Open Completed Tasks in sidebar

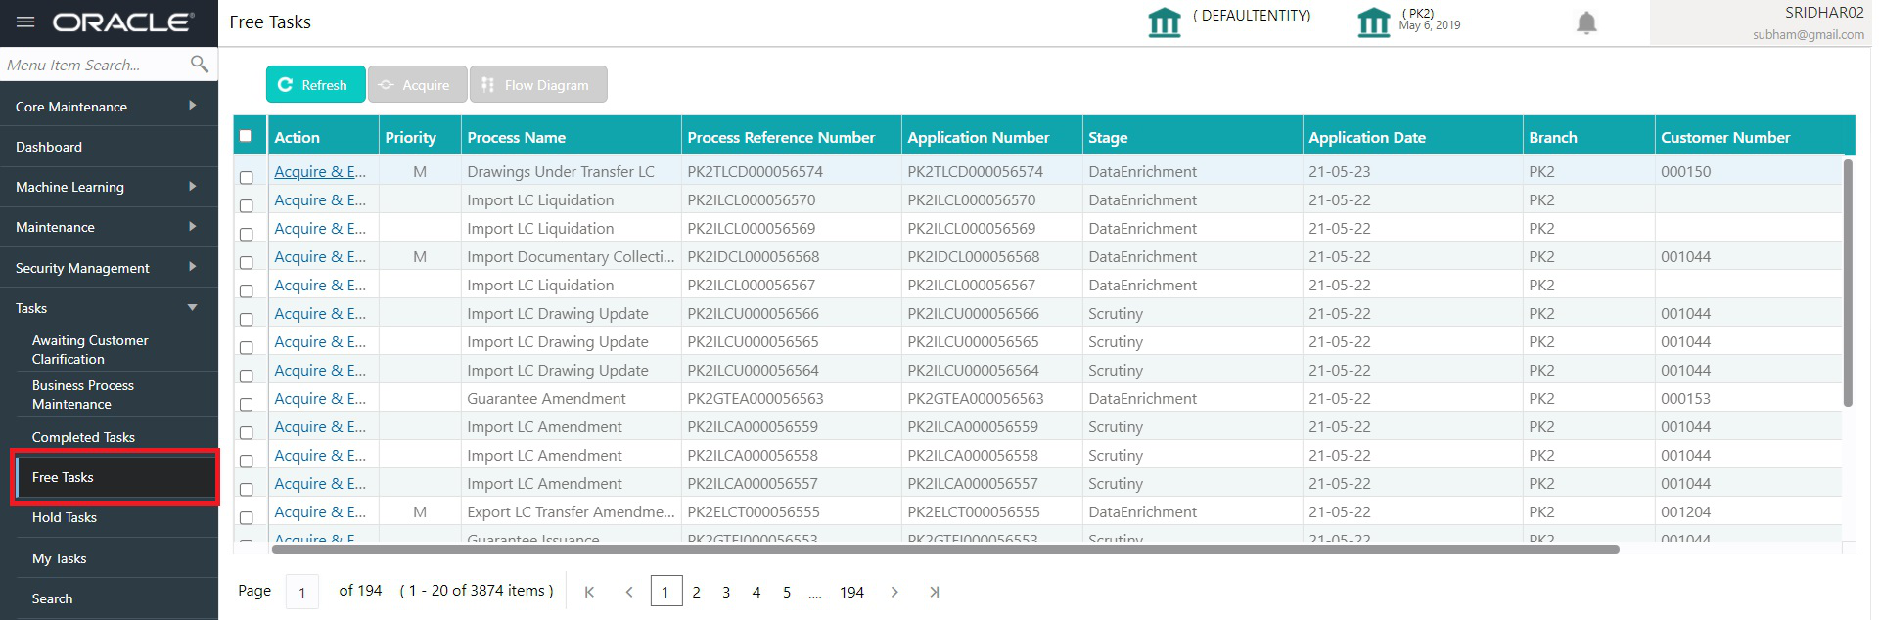click(x=83, y=437)
